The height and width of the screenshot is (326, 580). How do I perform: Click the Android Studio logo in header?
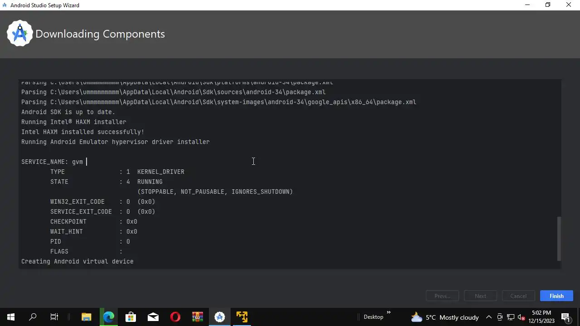coord(19,33)
